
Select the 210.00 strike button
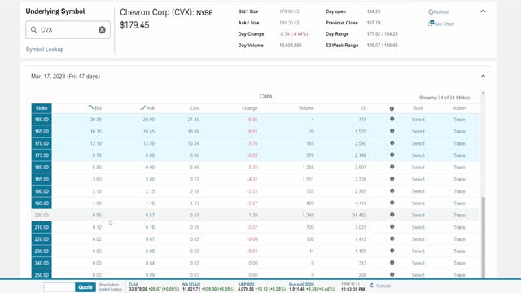tap(42, 227)
